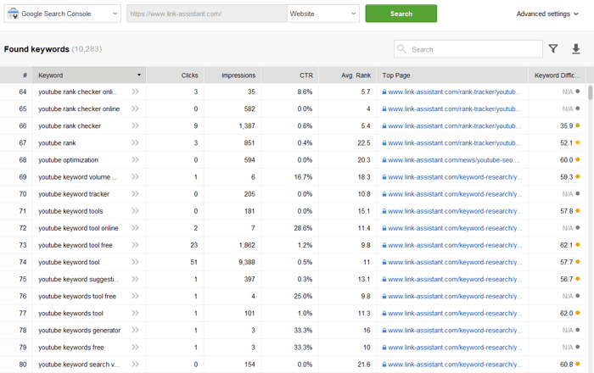Select keyword 'youtube keyword suggesti...'
Image resolution: width=594 pixels, height=373 pixels.
coord(79,279)
